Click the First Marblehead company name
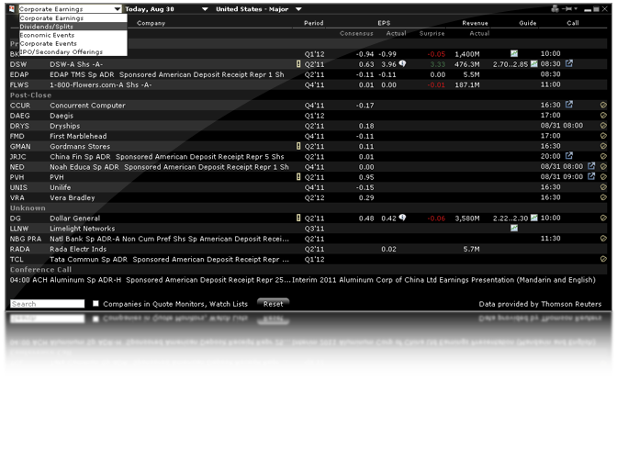The image size is (617, 459). [x=78, y=136]
